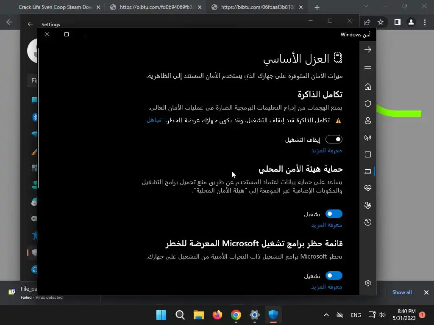Open Windows Security settings gear icon
The width and height of the screenshot is (434, 325).
click(x=368, y=283)
